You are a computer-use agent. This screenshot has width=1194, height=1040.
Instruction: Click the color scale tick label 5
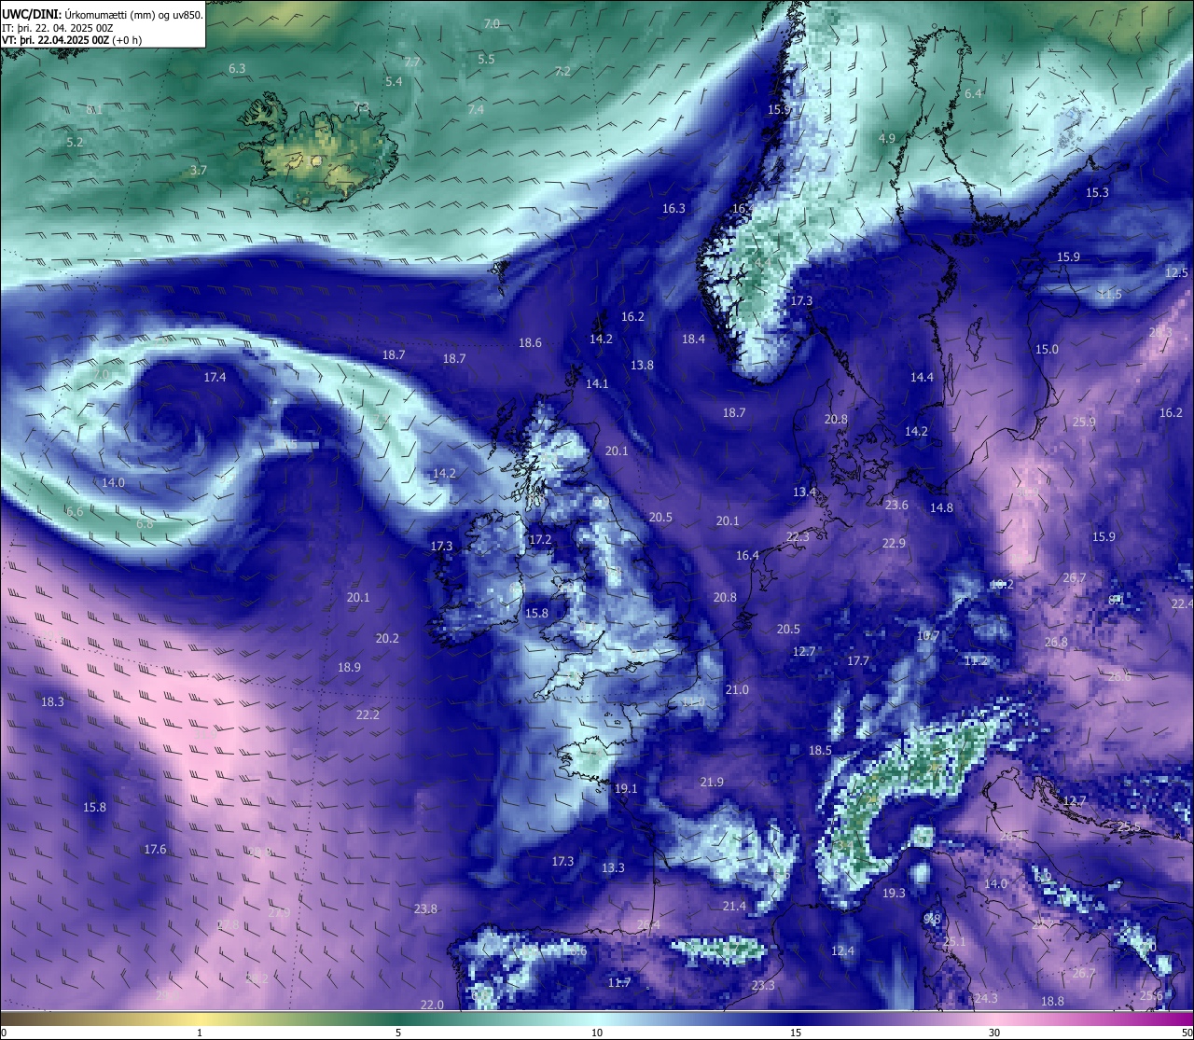pyautogui.click(x=398, y=1033)
